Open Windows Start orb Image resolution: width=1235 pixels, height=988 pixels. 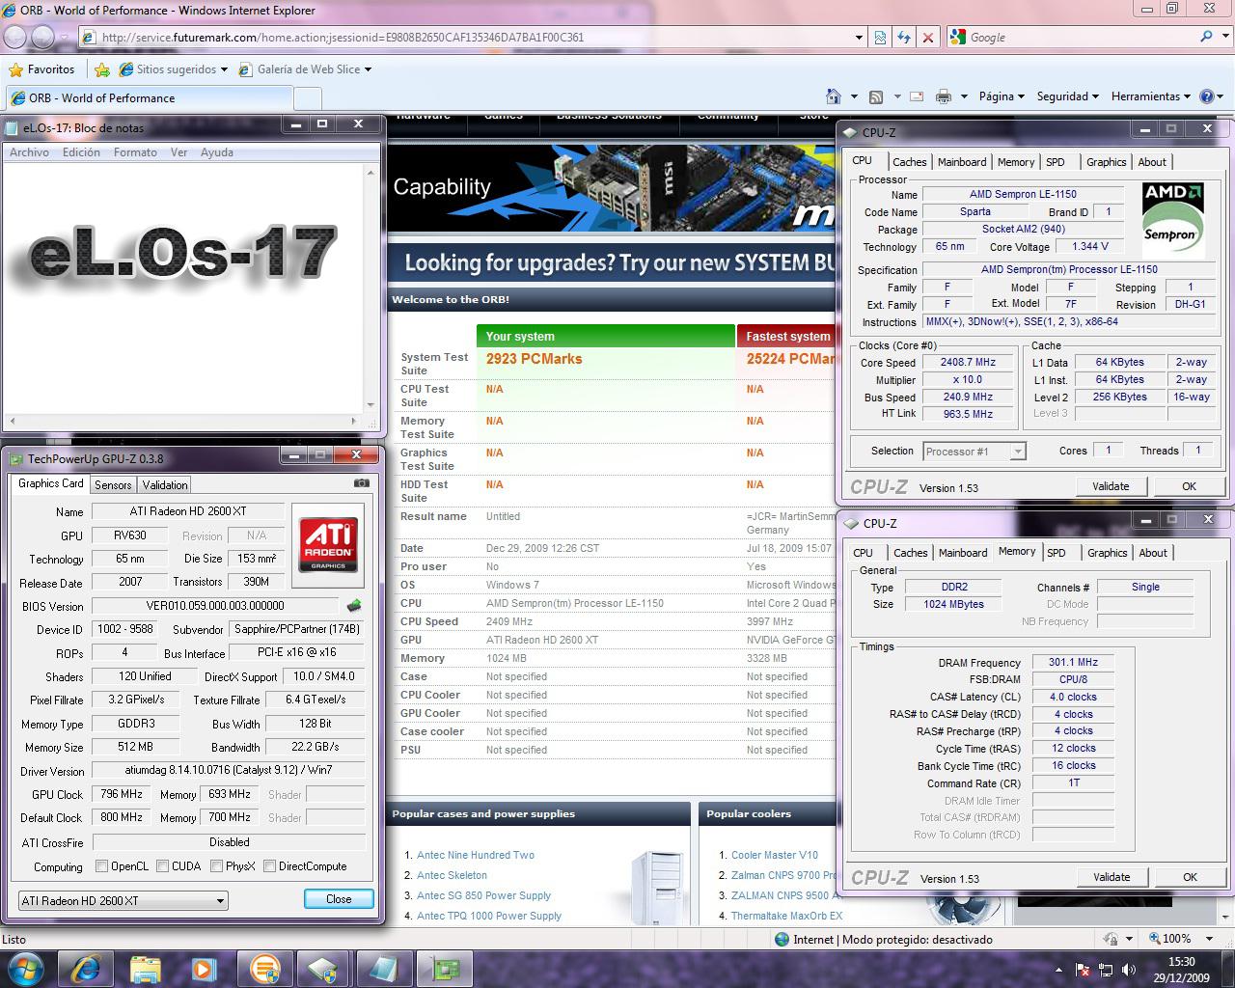pyautogui.click(x=25, y=968)
